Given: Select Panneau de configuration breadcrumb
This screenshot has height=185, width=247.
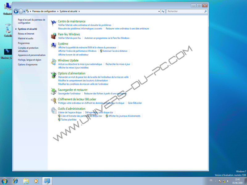Looking at the screenshot, I should (44, 11).
